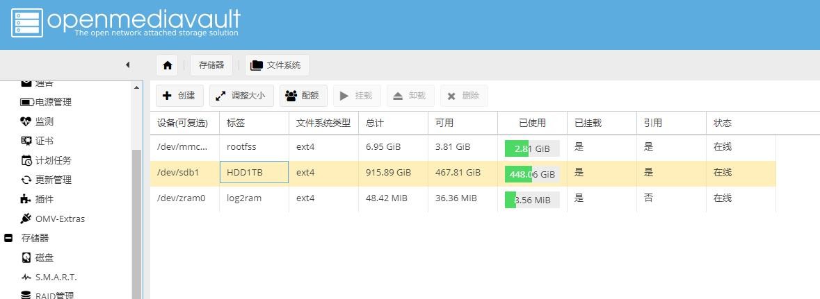This screenshot has height=299, width=820.
Task: Click the 2.81 GiB usage bar
Action: click(x=532, y=148)
